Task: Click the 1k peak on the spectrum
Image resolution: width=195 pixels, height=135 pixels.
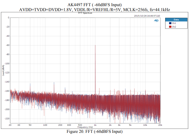Action: [x=95, y=45]
